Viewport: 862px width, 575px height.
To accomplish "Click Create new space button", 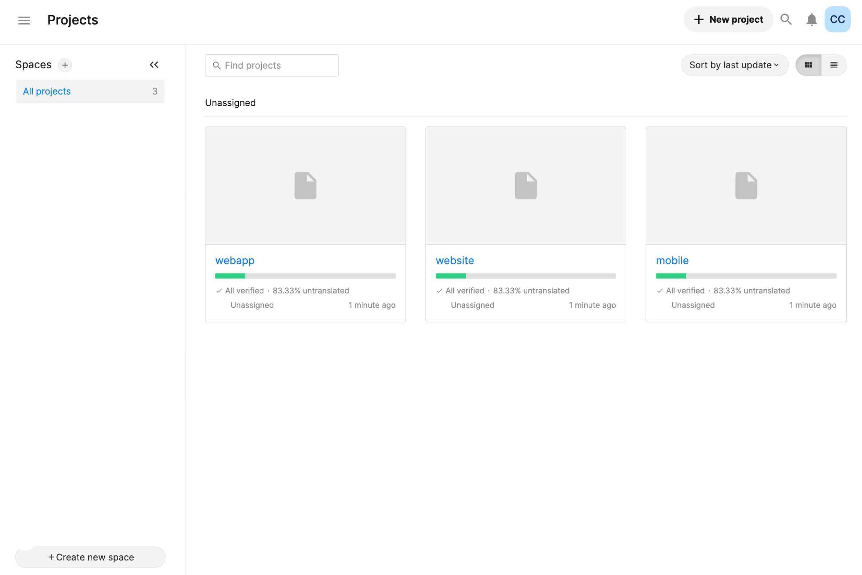I will point(91,557).
